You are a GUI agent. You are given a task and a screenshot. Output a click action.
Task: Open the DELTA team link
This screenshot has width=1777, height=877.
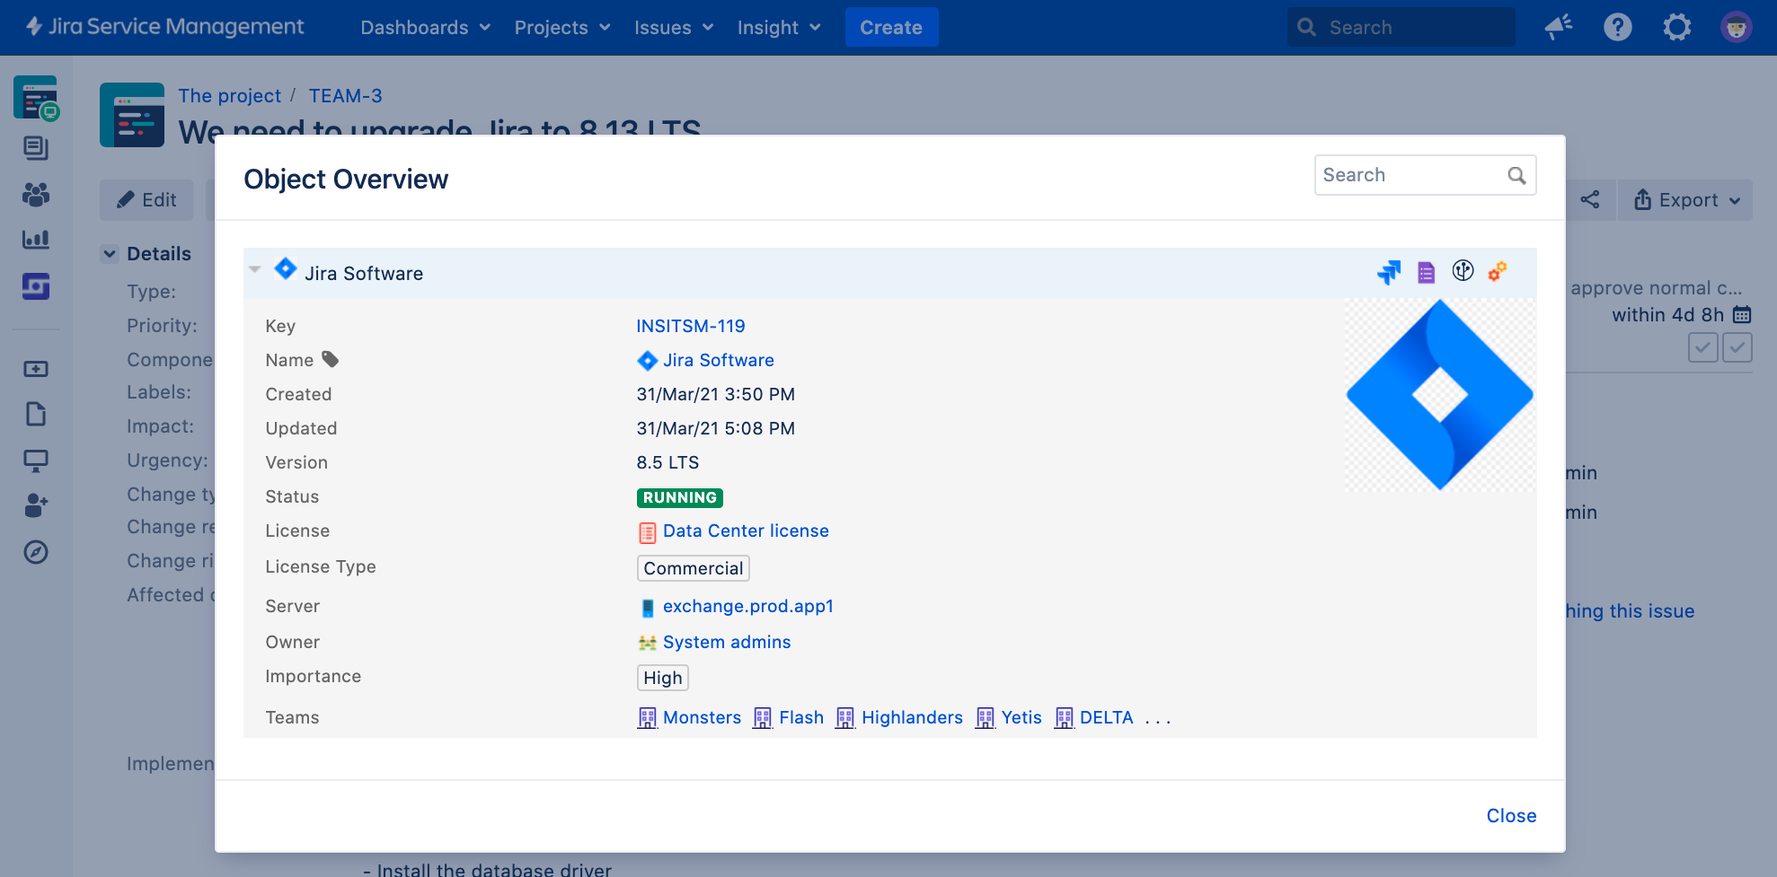1106,717
